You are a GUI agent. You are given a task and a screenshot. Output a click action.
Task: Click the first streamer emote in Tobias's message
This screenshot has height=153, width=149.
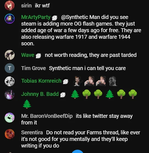click(x=78, y=81)
